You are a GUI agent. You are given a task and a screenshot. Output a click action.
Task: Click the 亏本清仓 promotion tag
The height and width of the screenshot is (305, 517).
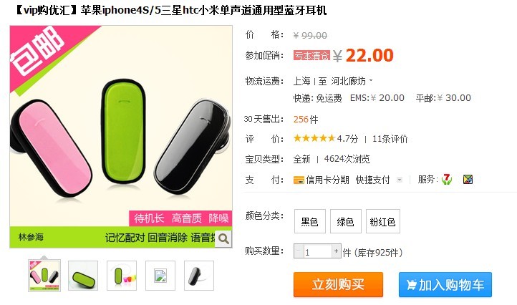point(311,55)
